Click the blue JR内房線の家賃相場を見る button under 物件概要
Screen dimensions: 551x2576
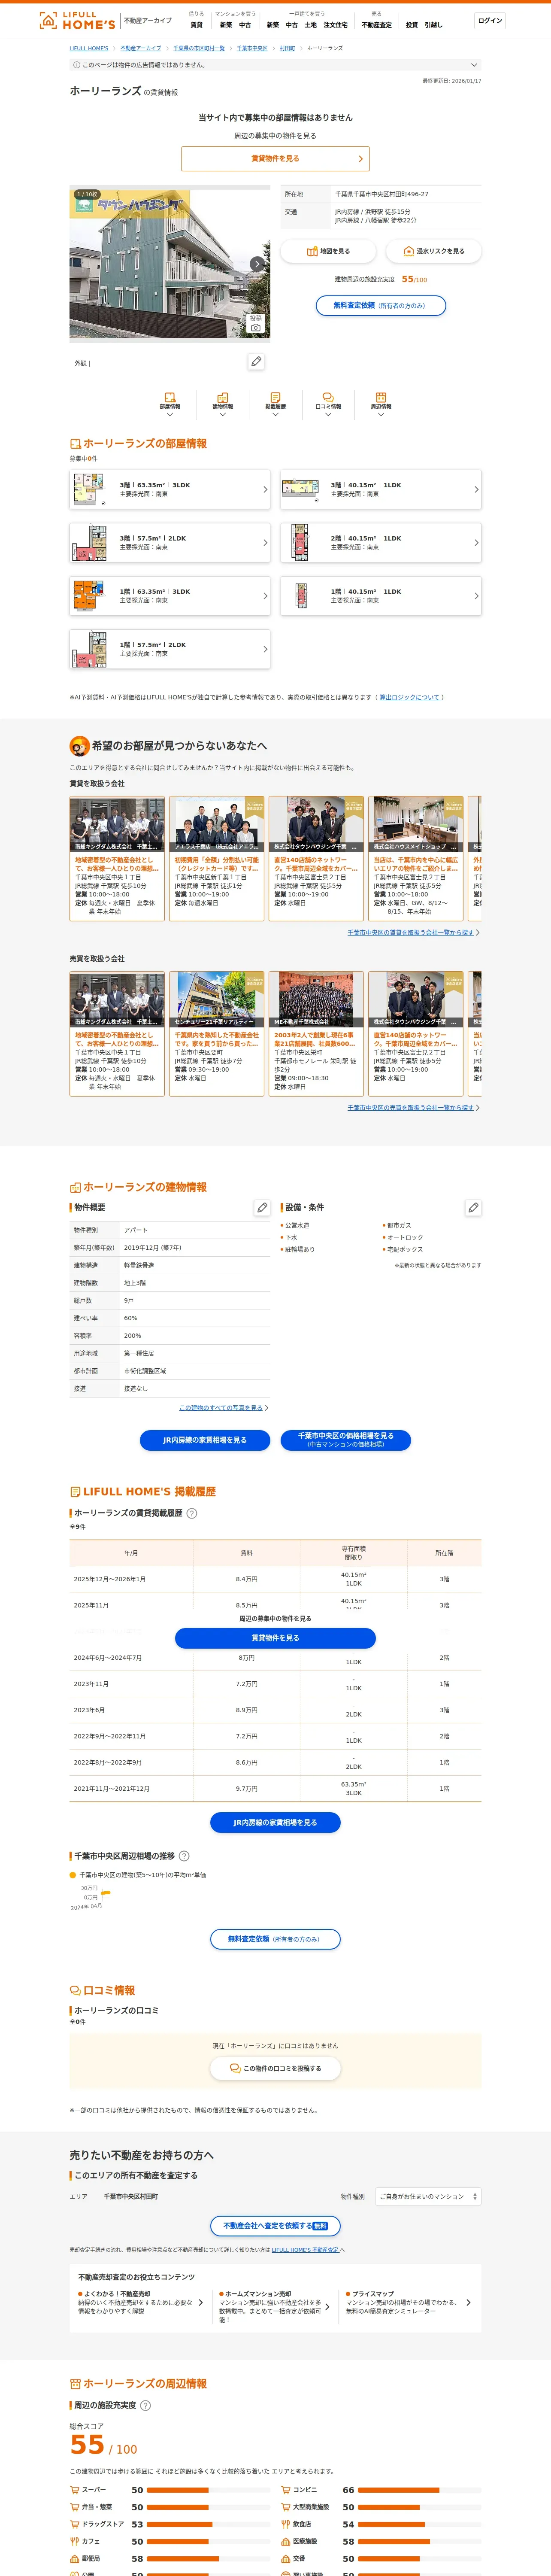205,1440
